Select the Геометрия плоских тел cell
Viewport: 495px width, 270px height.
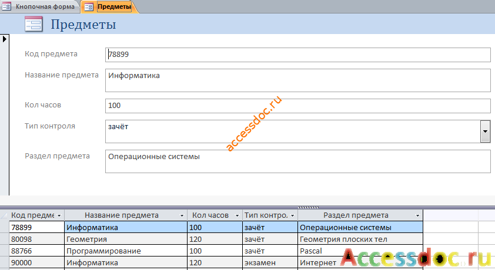click(x=360, y=239)
